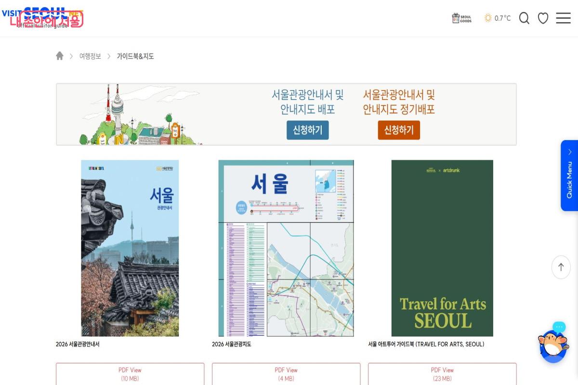Click the home icon in the breadcrumb

click(x=60, y=55)
